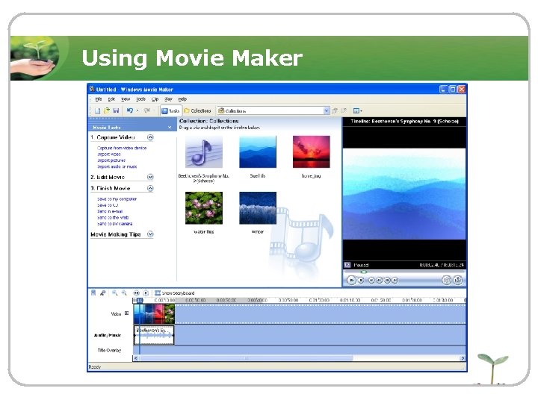Open the Collections location combo box
The width and height of the screenshot is (538, 403).
coord(273,110)
